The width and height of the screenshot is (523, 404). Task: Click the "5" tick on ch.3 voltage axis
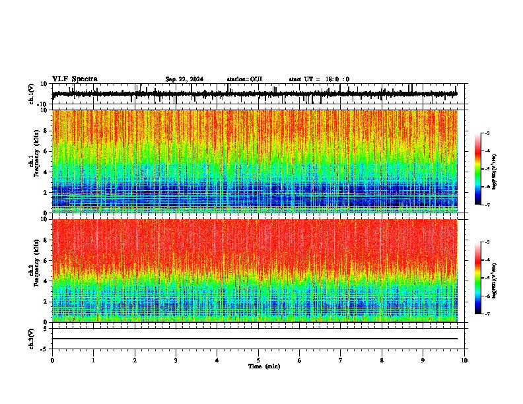point(46,329)
